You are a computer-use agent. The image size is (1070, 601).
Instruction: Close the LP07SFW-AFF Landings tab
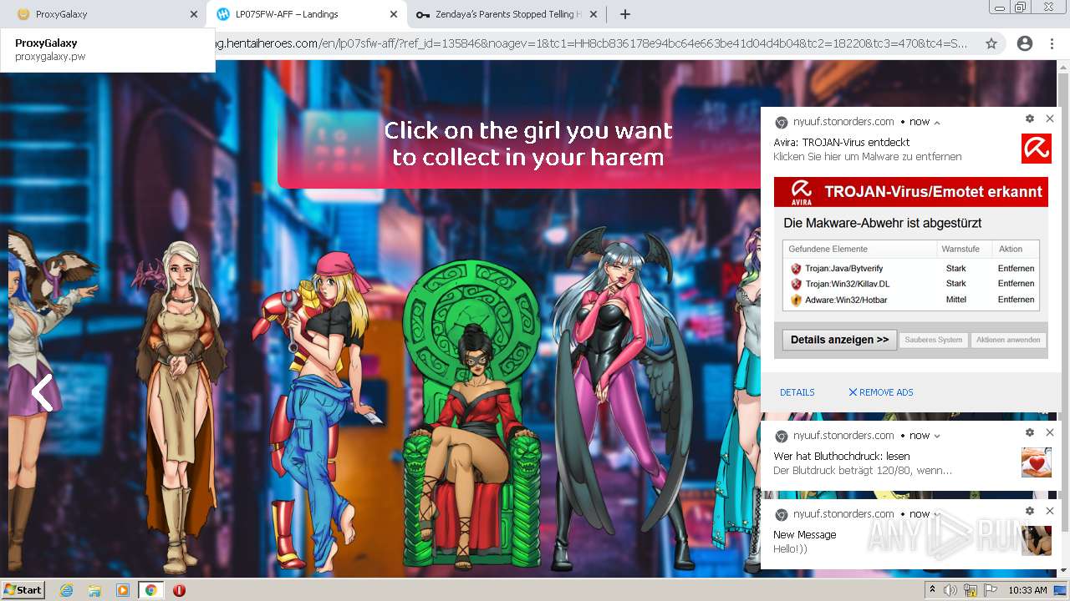(x=394, y=14)
